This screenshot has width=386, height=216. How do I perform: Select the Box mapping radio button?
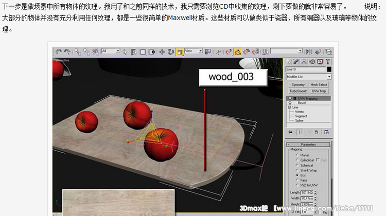point(297,175)
